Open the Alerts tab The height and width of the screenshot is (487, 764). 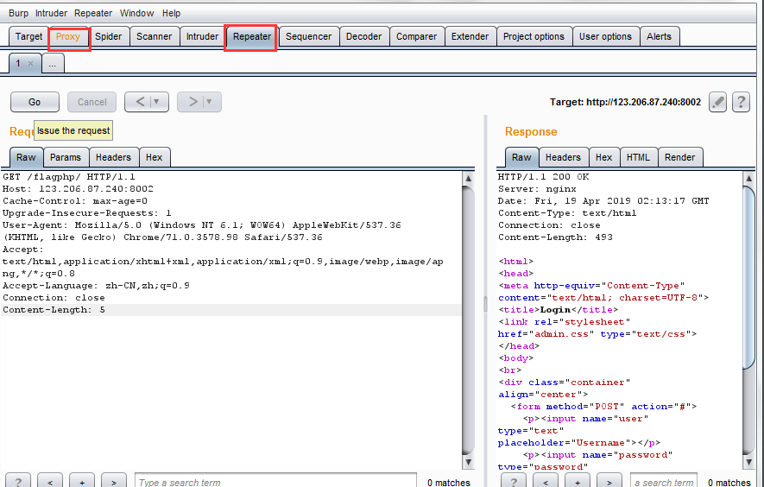(x=659, y=36)
